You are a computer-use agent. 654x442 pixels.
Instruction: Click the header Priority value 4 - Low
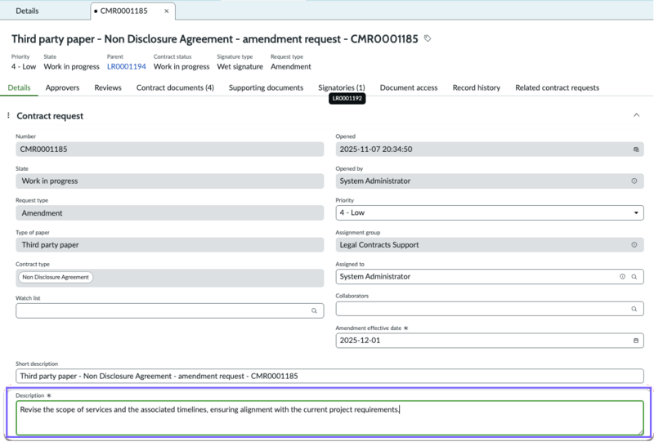coord(24,67)
